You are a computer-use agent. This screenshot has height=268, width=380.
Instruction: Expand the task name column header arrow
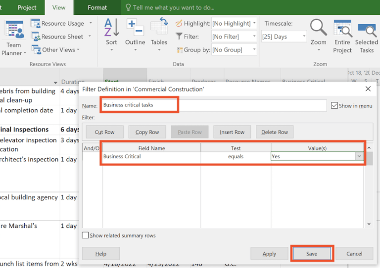[x=55, y=83]
